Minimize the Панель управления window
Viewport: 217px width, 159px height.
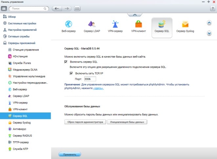[203, 2]
